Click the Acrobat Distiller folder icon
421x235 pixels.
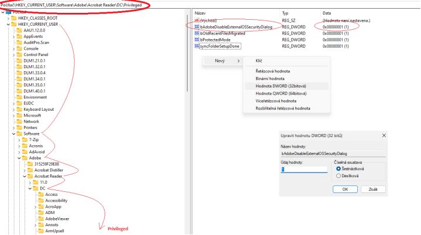30,170
